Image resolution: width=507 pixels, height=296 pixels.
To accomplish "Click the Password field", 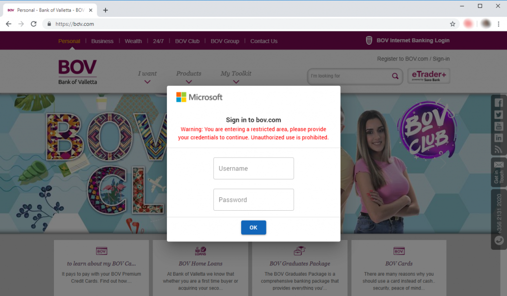I will pos(253,200).
